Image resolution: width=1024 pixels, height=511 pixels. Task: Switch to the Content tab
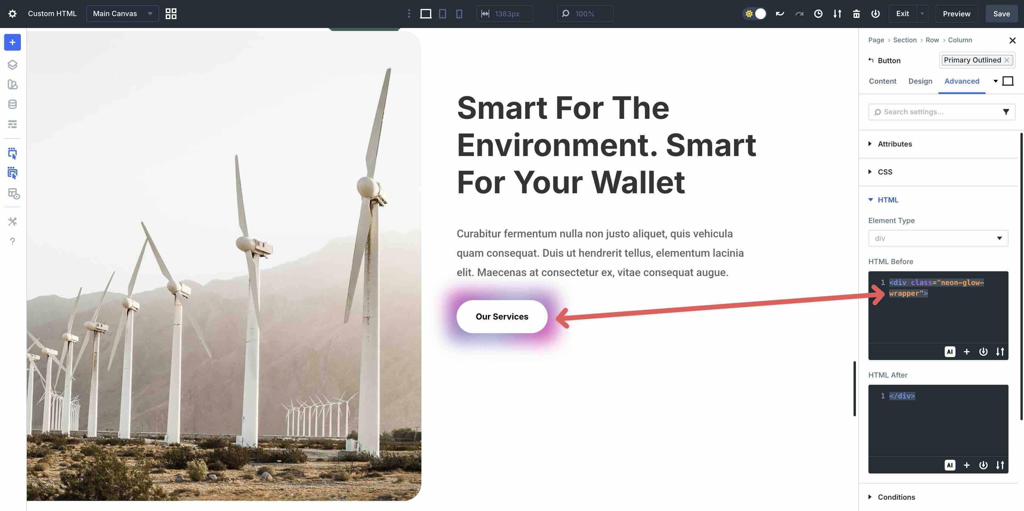pyautogui.click(x=882, y=81)
